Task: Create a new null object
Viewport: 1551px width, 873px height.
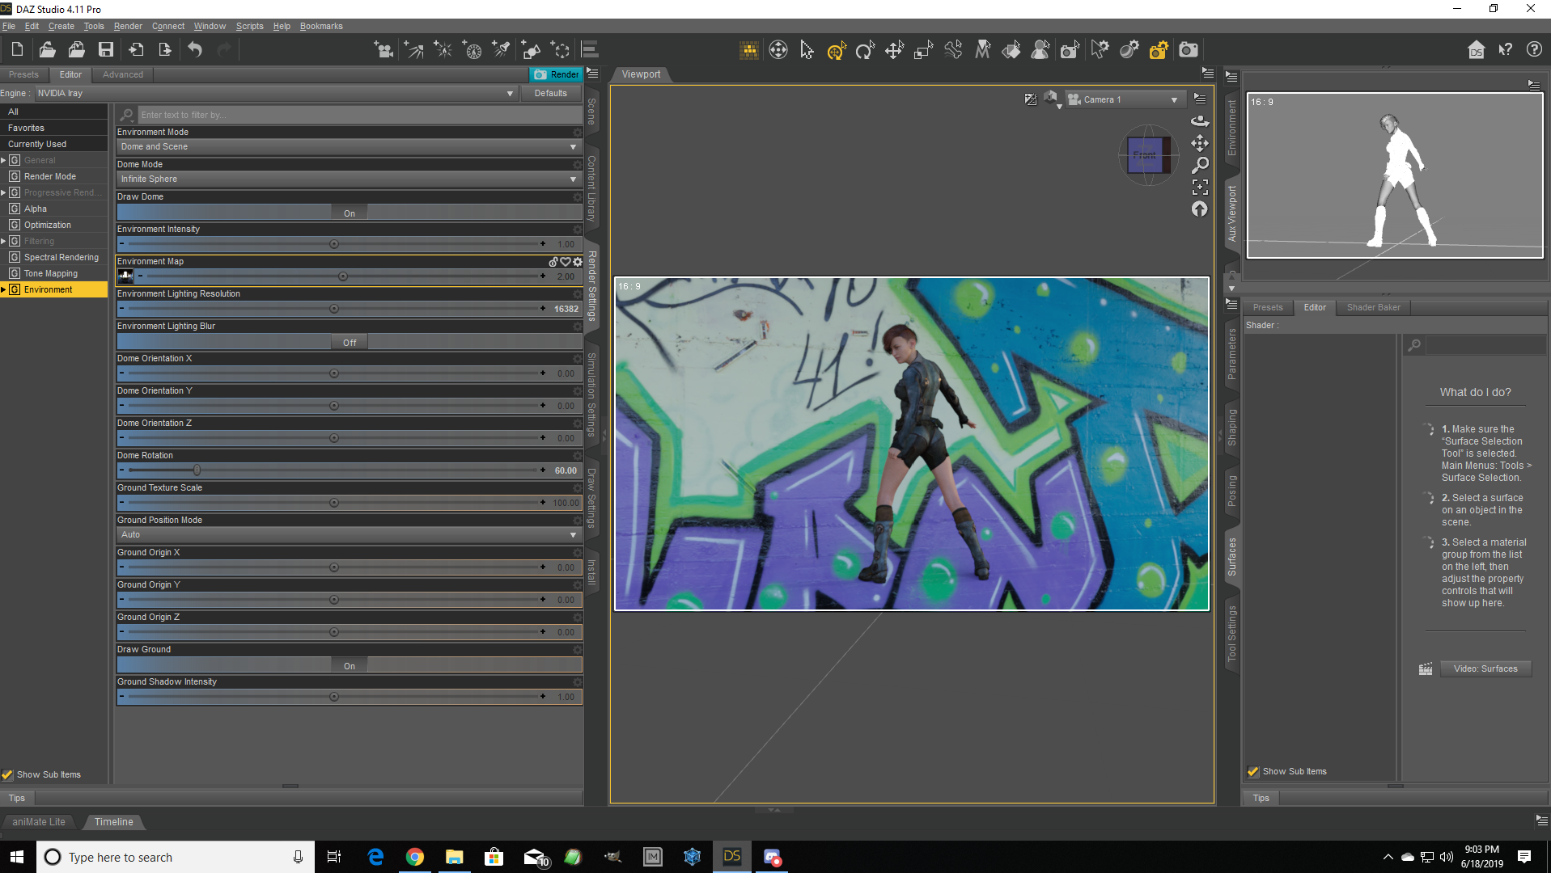Action: click(560, 50)
